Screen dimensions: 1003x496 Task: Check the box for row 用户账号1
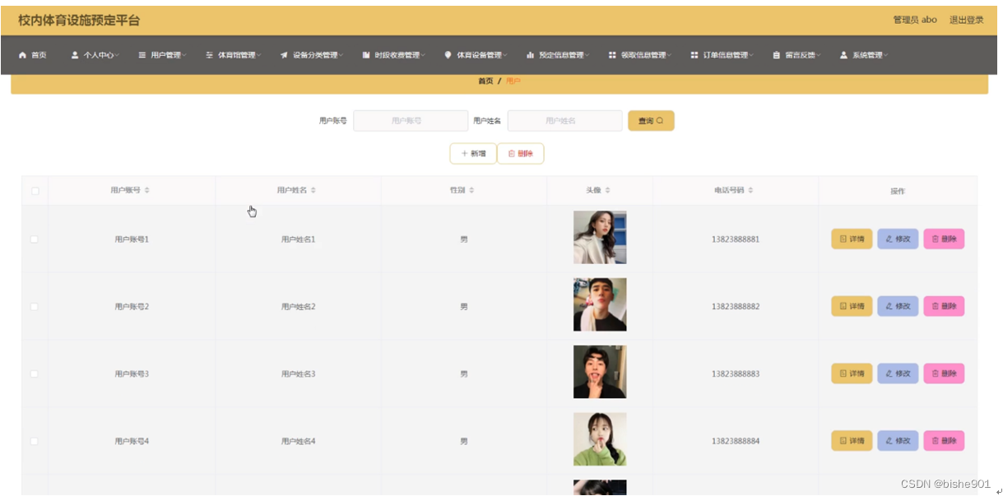pyautogui.click(x=35, y=239)
